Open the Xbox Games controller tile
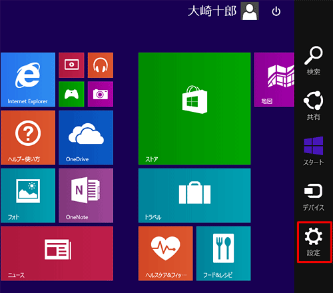 pos(71,94)
